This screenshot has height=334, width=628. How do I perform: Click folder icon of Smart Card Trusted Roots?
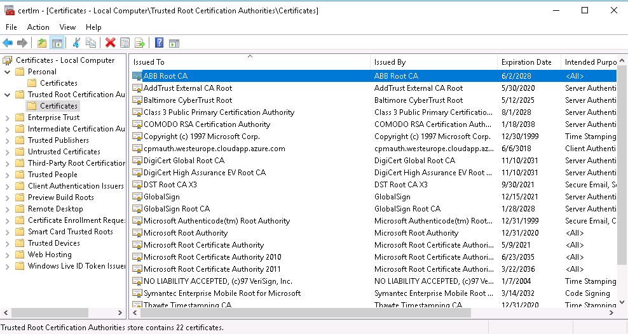[20, 232]
